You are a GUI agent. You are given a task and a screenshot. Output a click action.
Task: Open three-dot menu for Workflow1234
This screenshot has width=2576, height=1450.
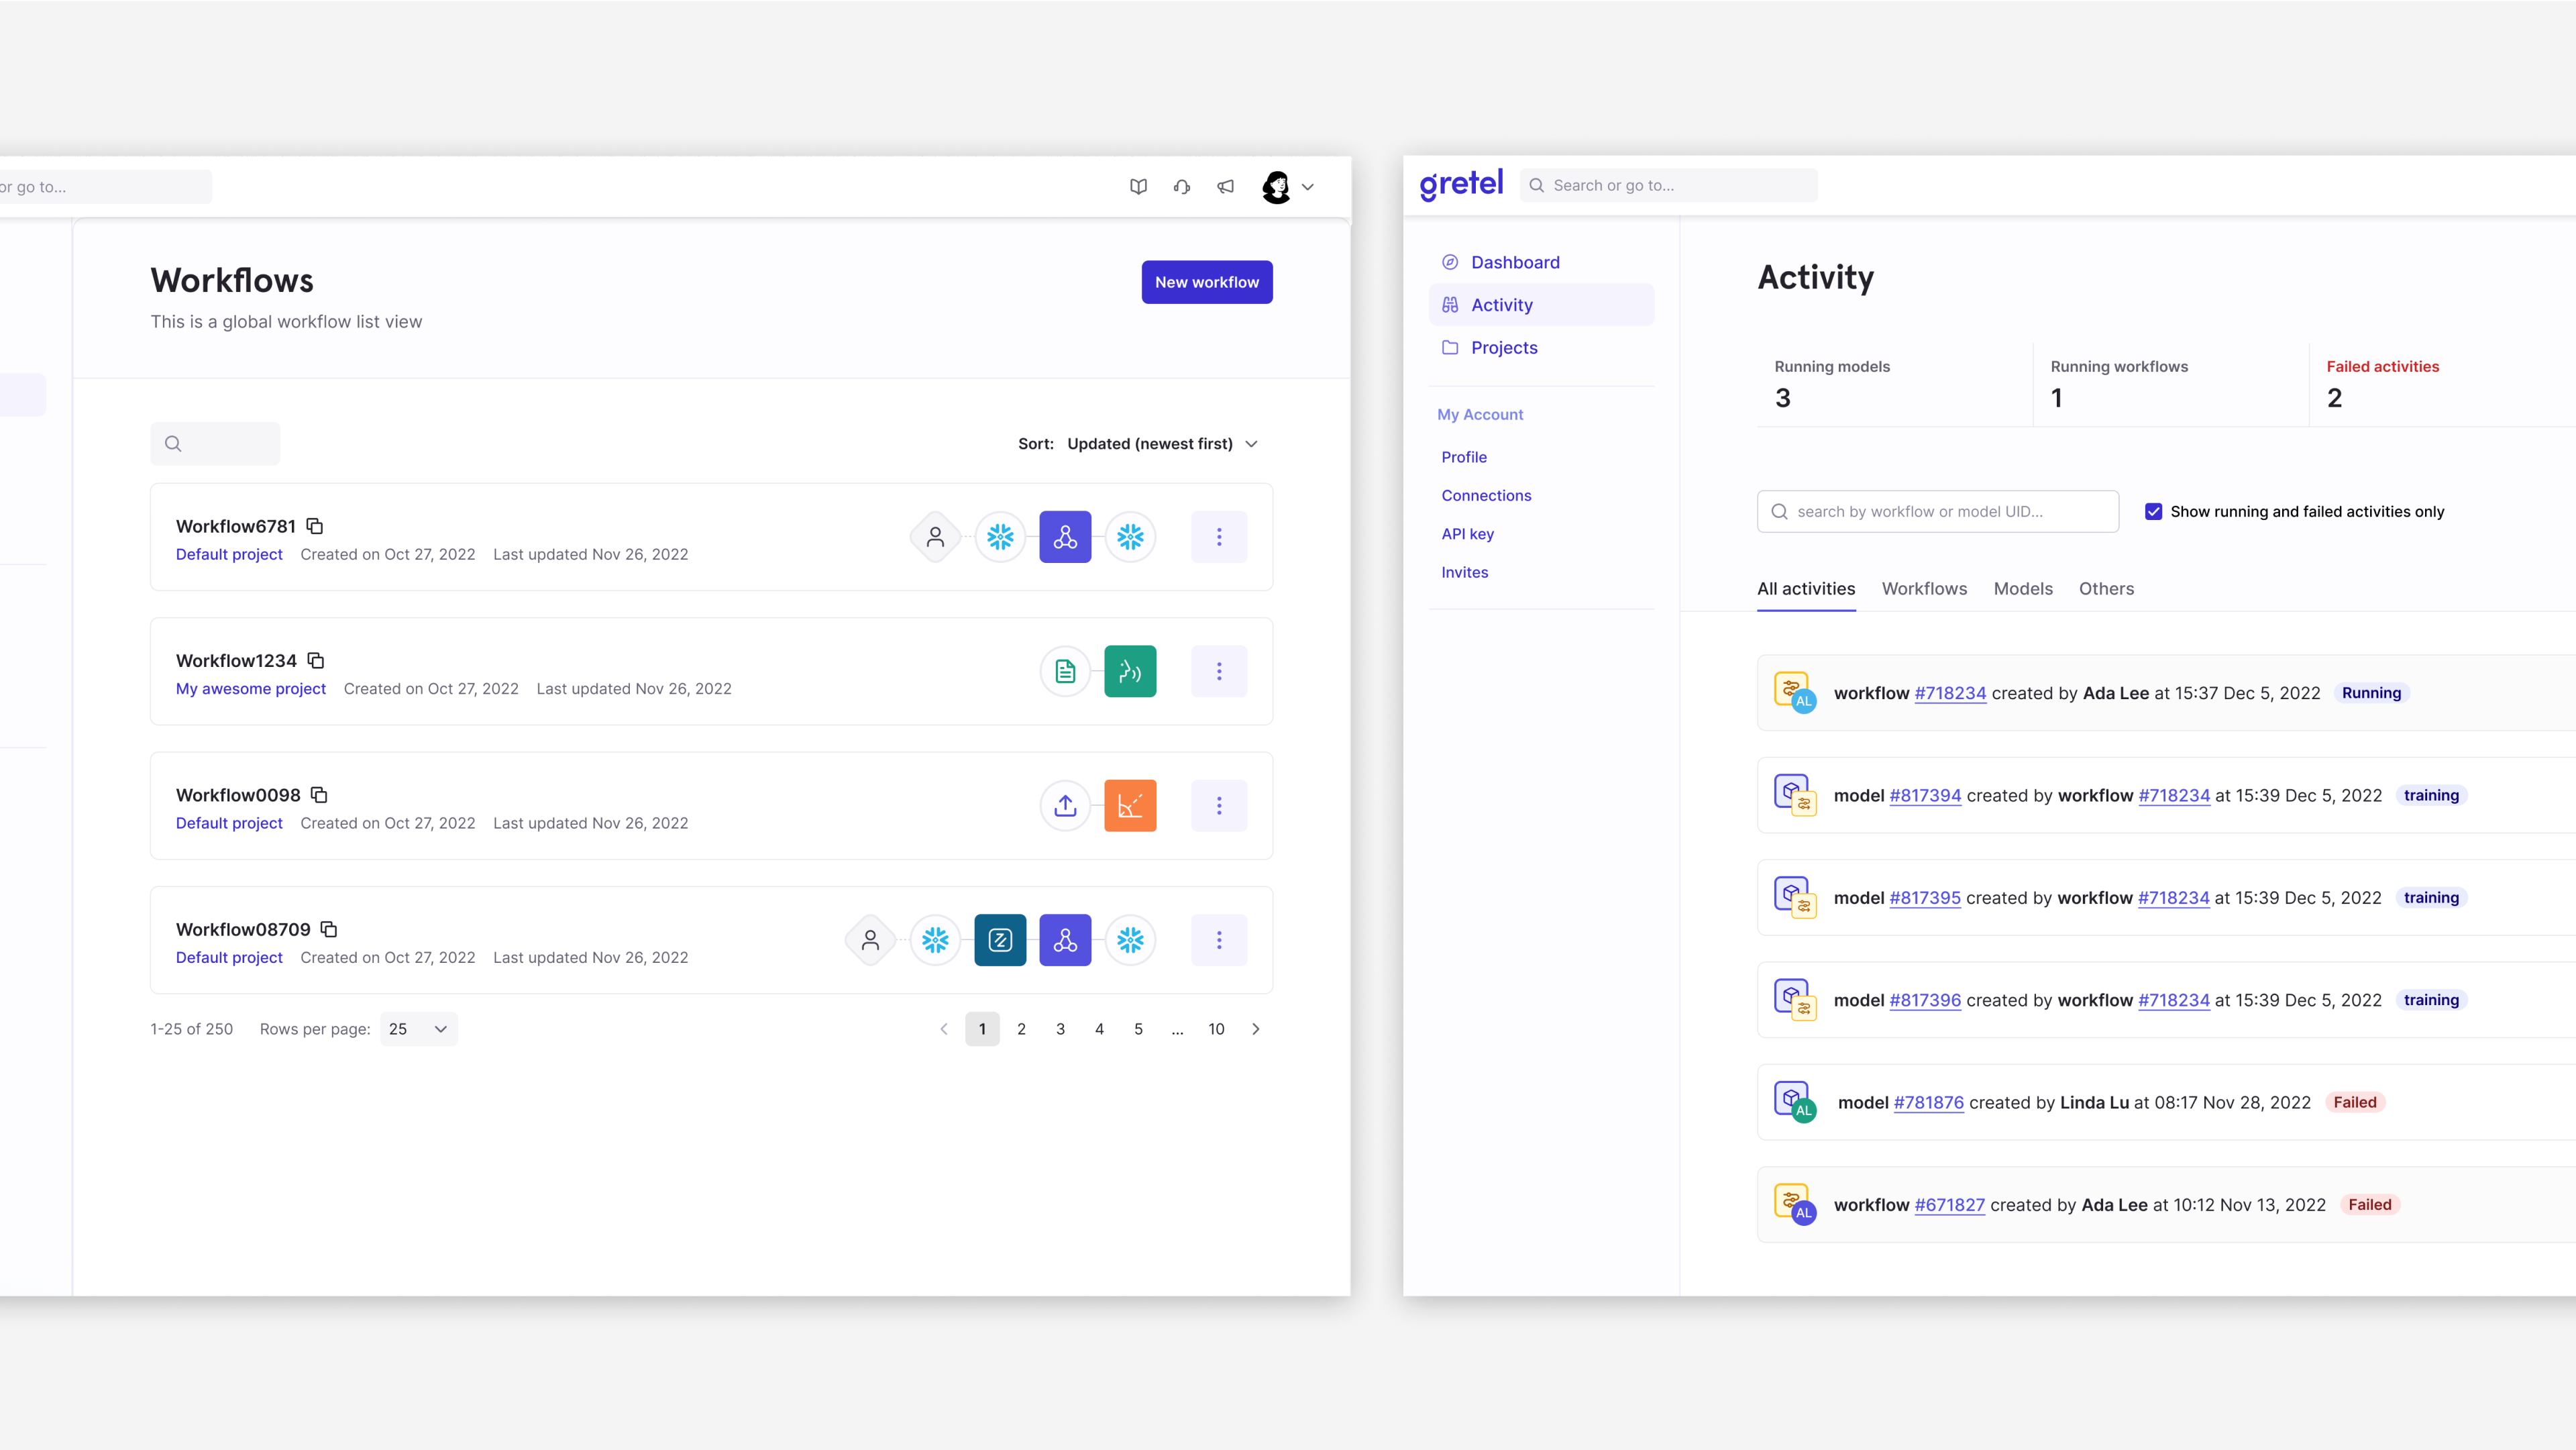click(1218, 671)
